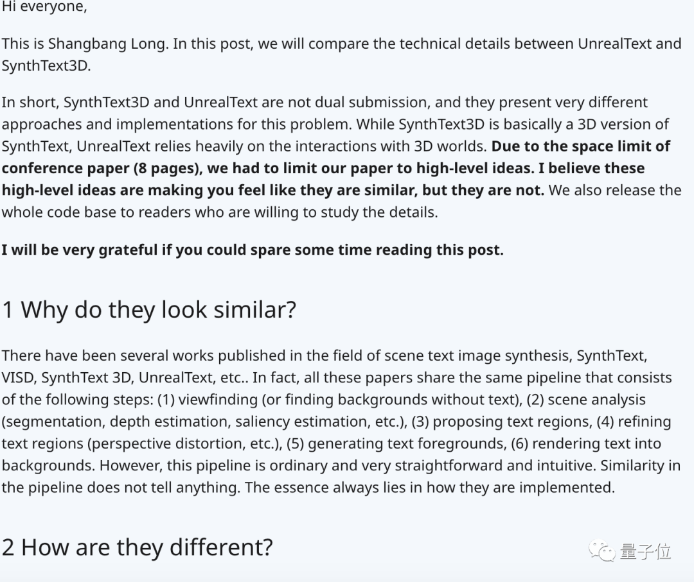694x582 pixels.
Task: Click the bold "conference paper (8 pages)" text
Action: tap(96, 169)
